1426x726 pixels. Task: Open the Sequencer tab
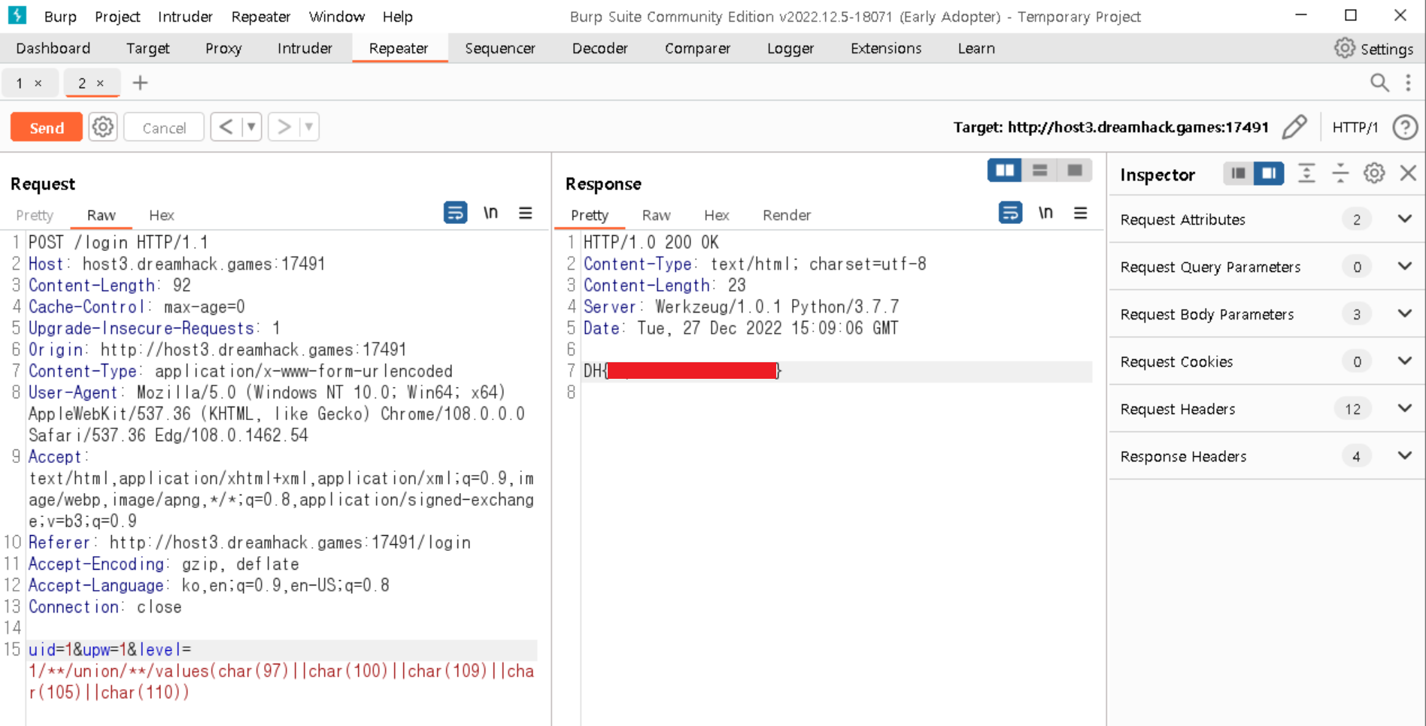(500, 48)
